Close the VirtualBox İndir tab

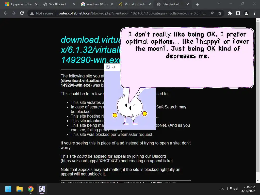150,4
